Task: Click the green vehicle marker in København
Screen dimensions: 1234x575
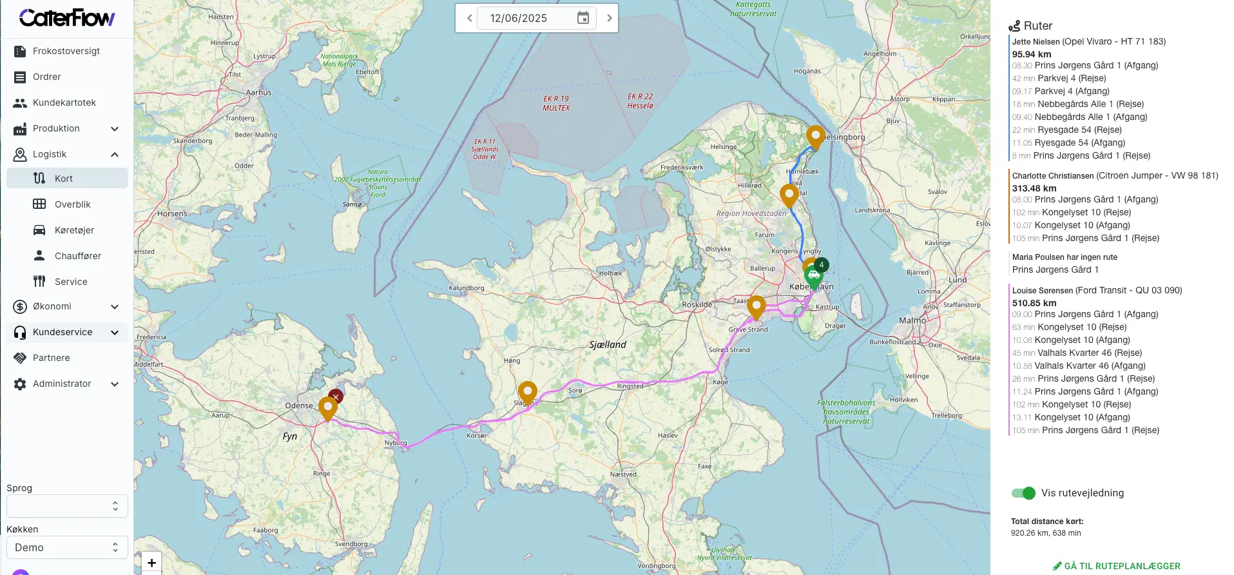Action: coord(813,277)
